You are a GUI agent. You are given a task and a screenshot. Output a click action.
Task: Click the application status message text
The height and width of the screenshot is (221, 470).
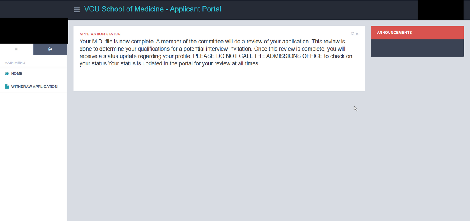click(x=216, y=52)
